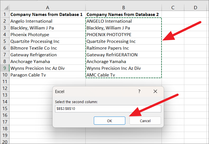Viewport: 209px width, 144px height.
Task: Select cell 'Gateway RefriGERATION' in column B
Action: click(x=124, y=55)
